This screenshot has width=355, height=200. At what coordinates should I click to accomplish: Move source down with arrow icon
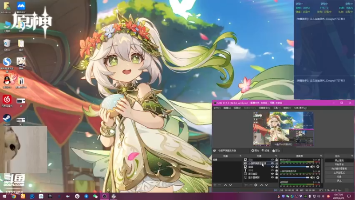click(267, 185)
